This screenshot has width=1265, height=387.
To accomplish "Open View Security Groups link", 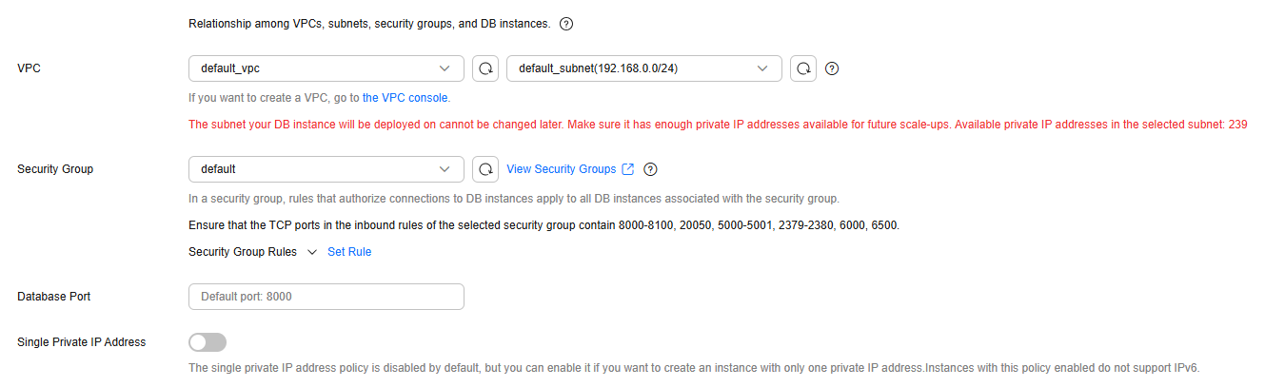I will pos(562,169).
